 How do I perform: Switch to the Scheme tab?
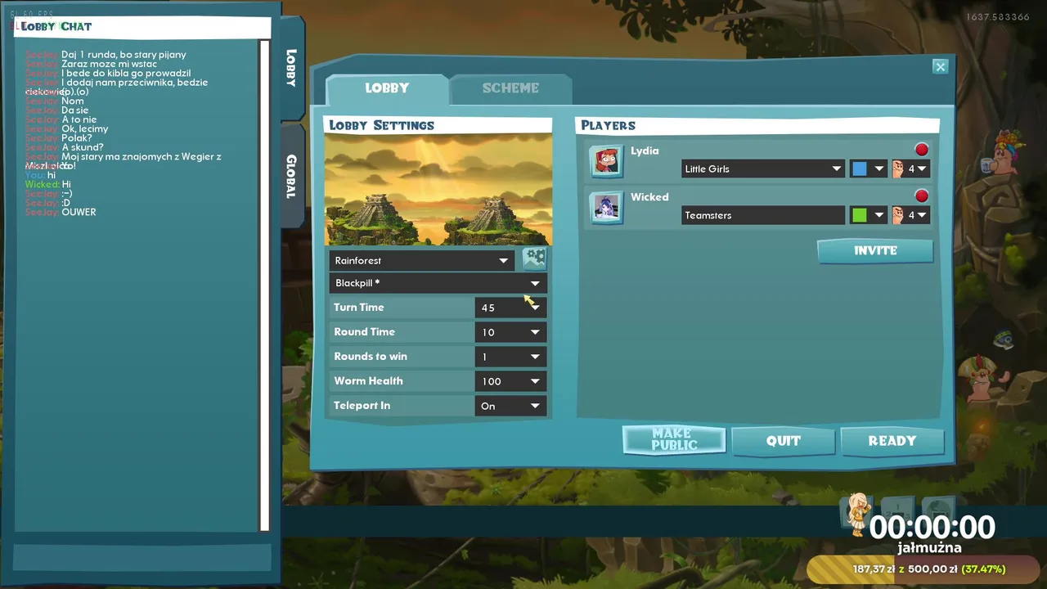(510, 88)
